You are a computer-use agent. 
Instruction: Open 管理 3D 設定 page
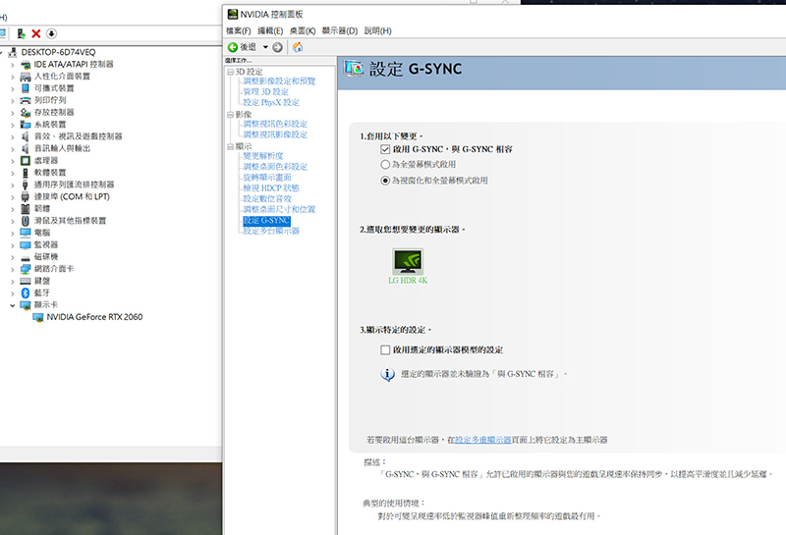pos(265,91)
